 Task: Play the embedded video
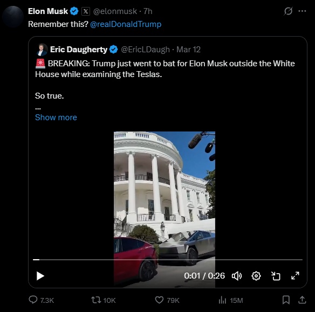point(40,276)
